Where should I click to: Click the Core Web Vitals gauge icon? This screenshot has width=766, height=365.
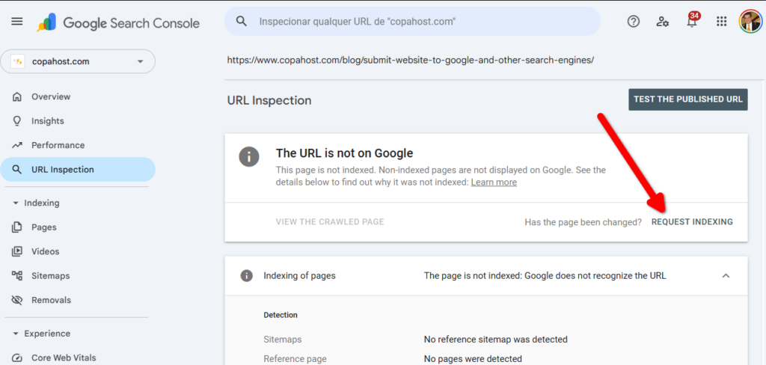click(17, 358)
